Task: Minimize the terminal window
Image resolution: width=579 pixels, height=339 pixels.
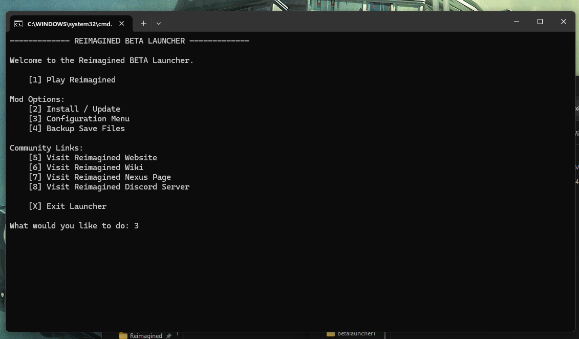Action: click(x=517, y=22)
